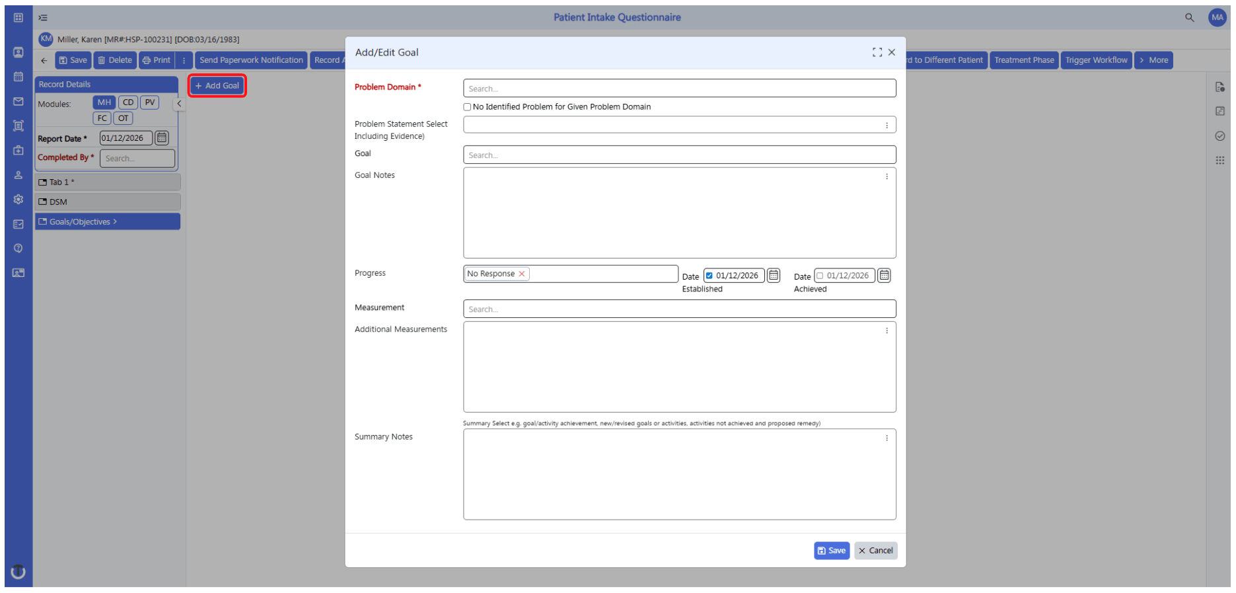Open the note icon in right panel
Viewport: 1236px width, 593px height.
[1219, 111]
